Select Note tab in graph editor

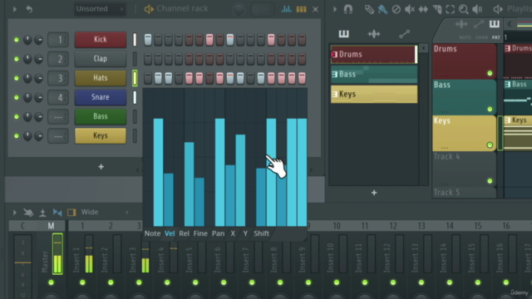coord(152,233)
